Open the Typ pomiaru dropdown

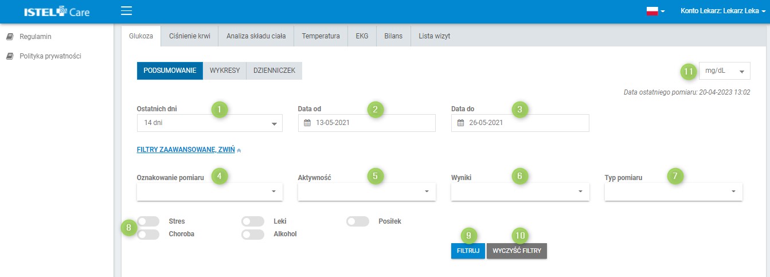click(673, 192)
